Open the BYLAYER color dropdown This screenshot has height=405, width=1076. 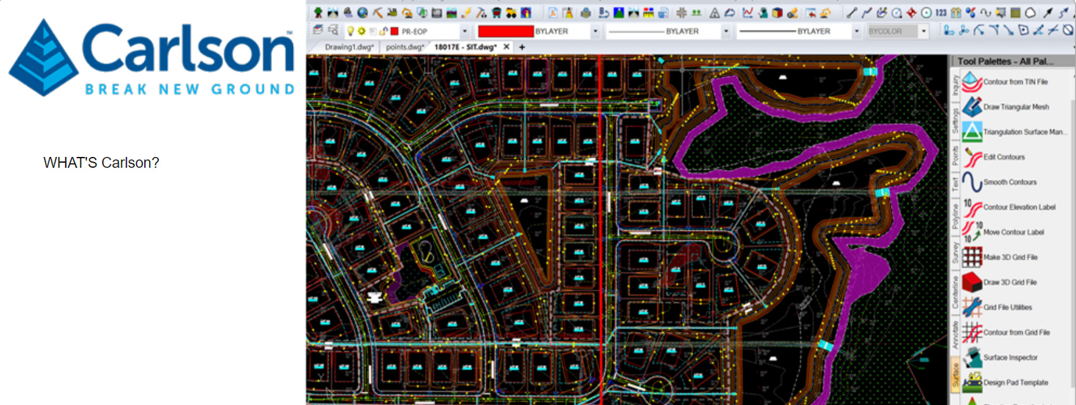[x=595, y=31]
